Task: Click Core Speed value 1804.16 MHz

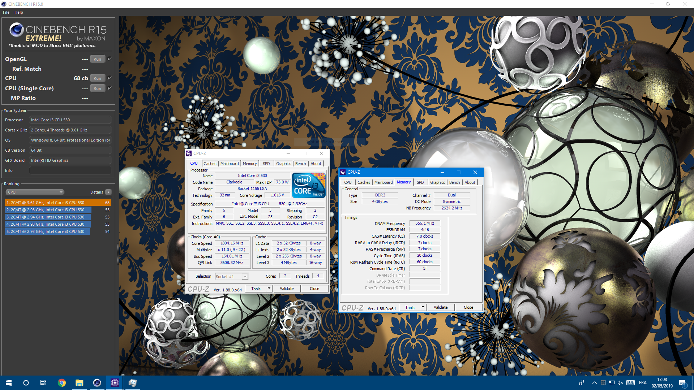Action: click(x=232, y=243)
